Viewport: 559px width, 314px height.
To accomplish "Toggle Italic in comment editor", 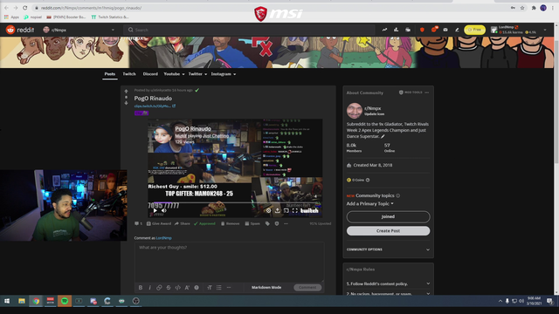I will coord(149,287).
